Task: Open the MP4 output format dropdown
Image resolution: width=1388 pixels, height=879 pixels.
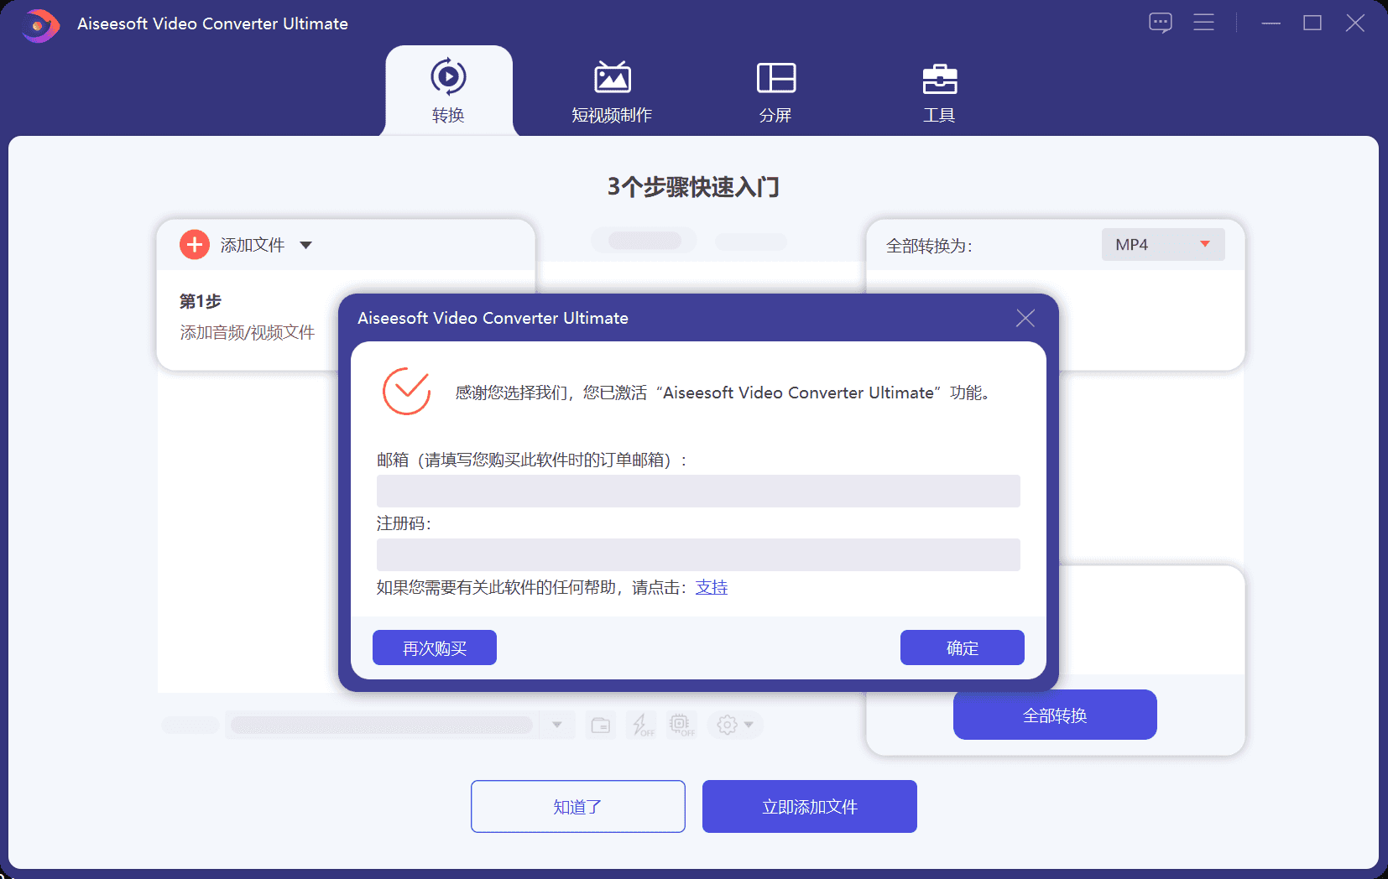Action: click(x=1163, y=244)
